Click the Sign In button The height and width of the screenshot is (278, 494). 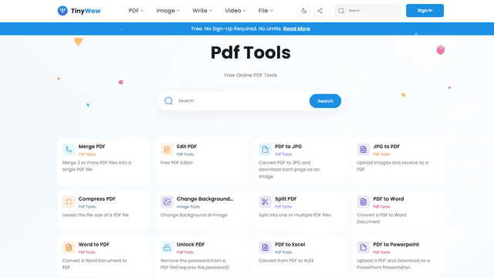coord(425,10)
